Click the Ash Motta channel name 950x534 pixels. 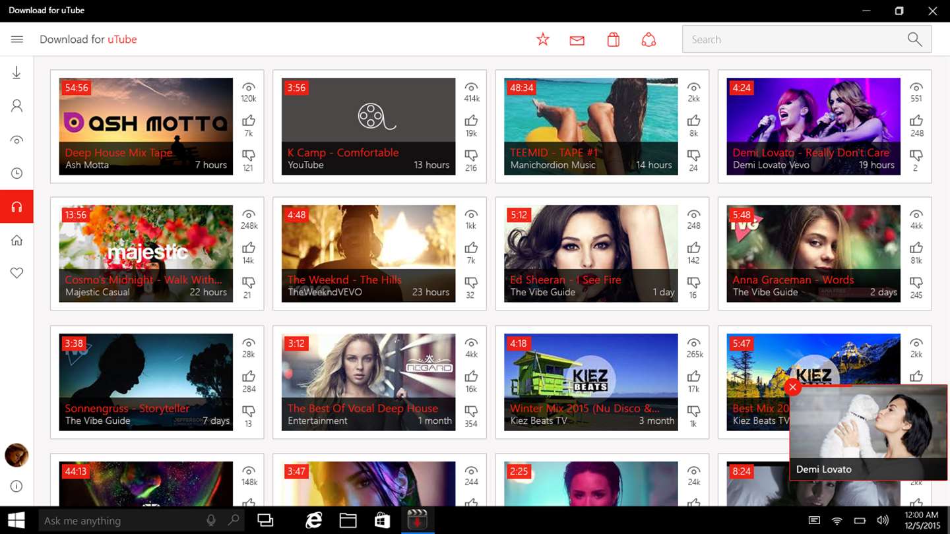pos(87,165)
